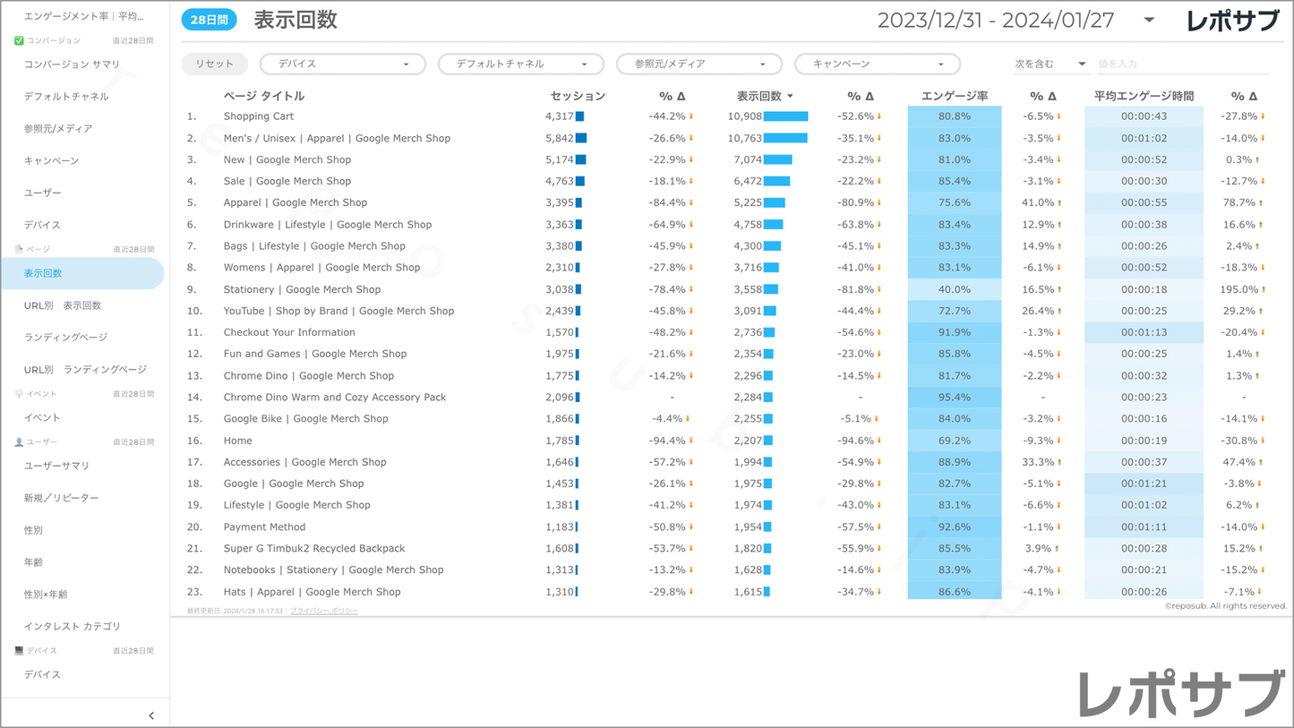Viewport: 1294px width, 728px height.
Task: Open the 次を含む condition dropdown
Action: tap(1050, 64)
